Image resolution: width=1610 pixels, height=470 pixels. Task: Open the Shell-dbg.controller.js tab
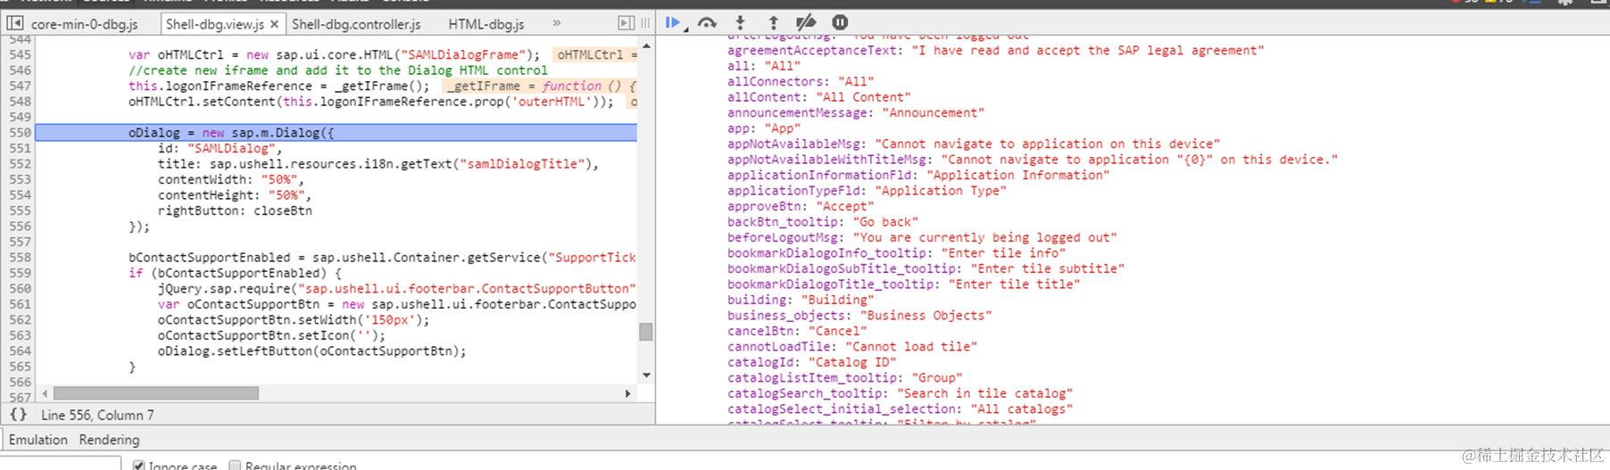coord(356,24)
